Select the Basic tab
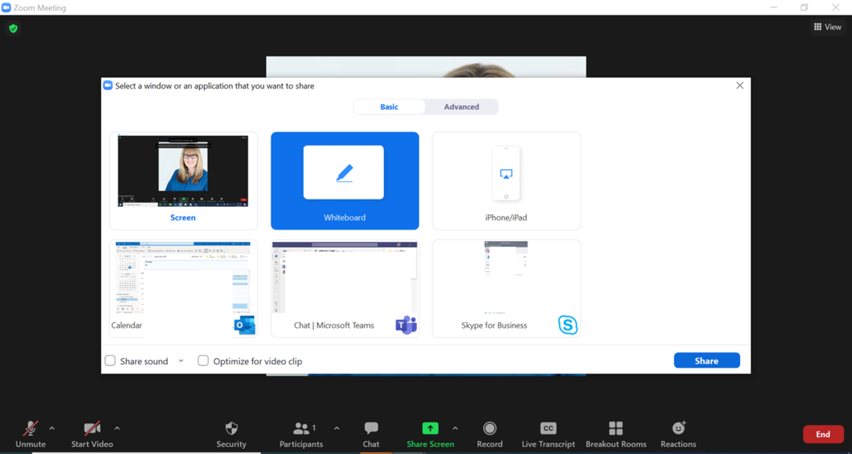852x454 pixels. [389, 106]
